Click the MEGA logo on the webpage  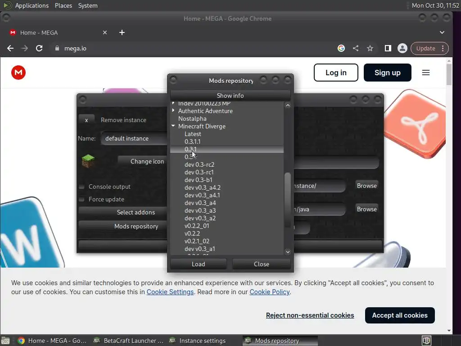pos(18,73)
